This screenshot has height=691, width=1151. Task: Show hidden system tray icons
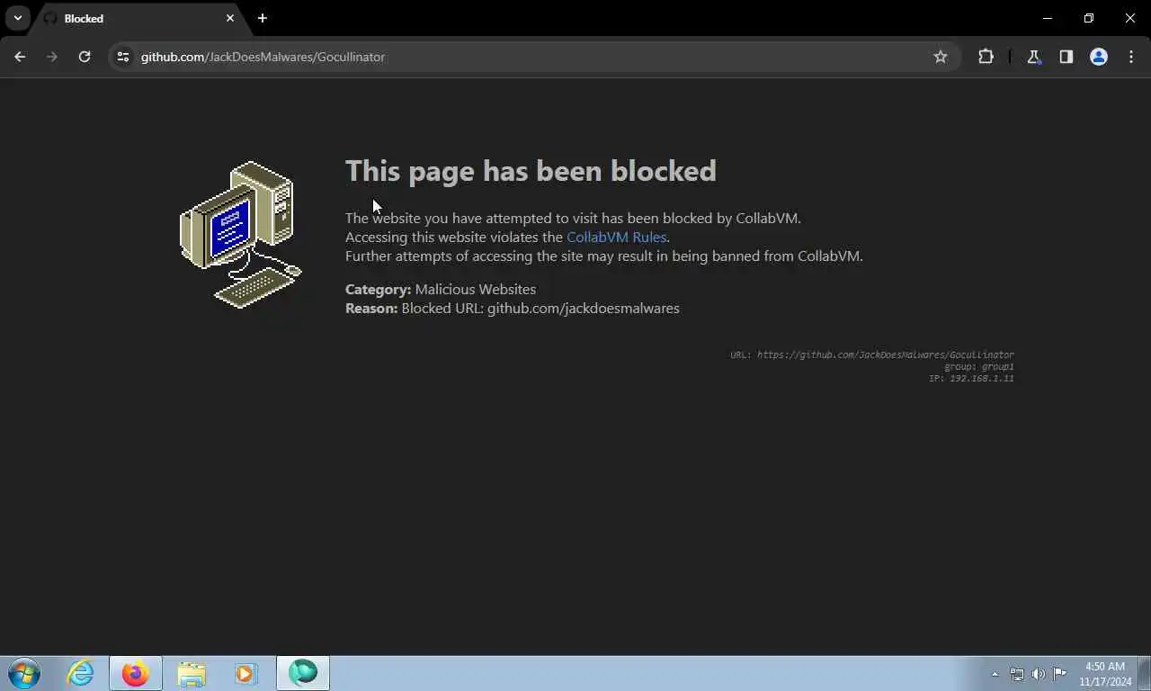[x=995, y=674]
